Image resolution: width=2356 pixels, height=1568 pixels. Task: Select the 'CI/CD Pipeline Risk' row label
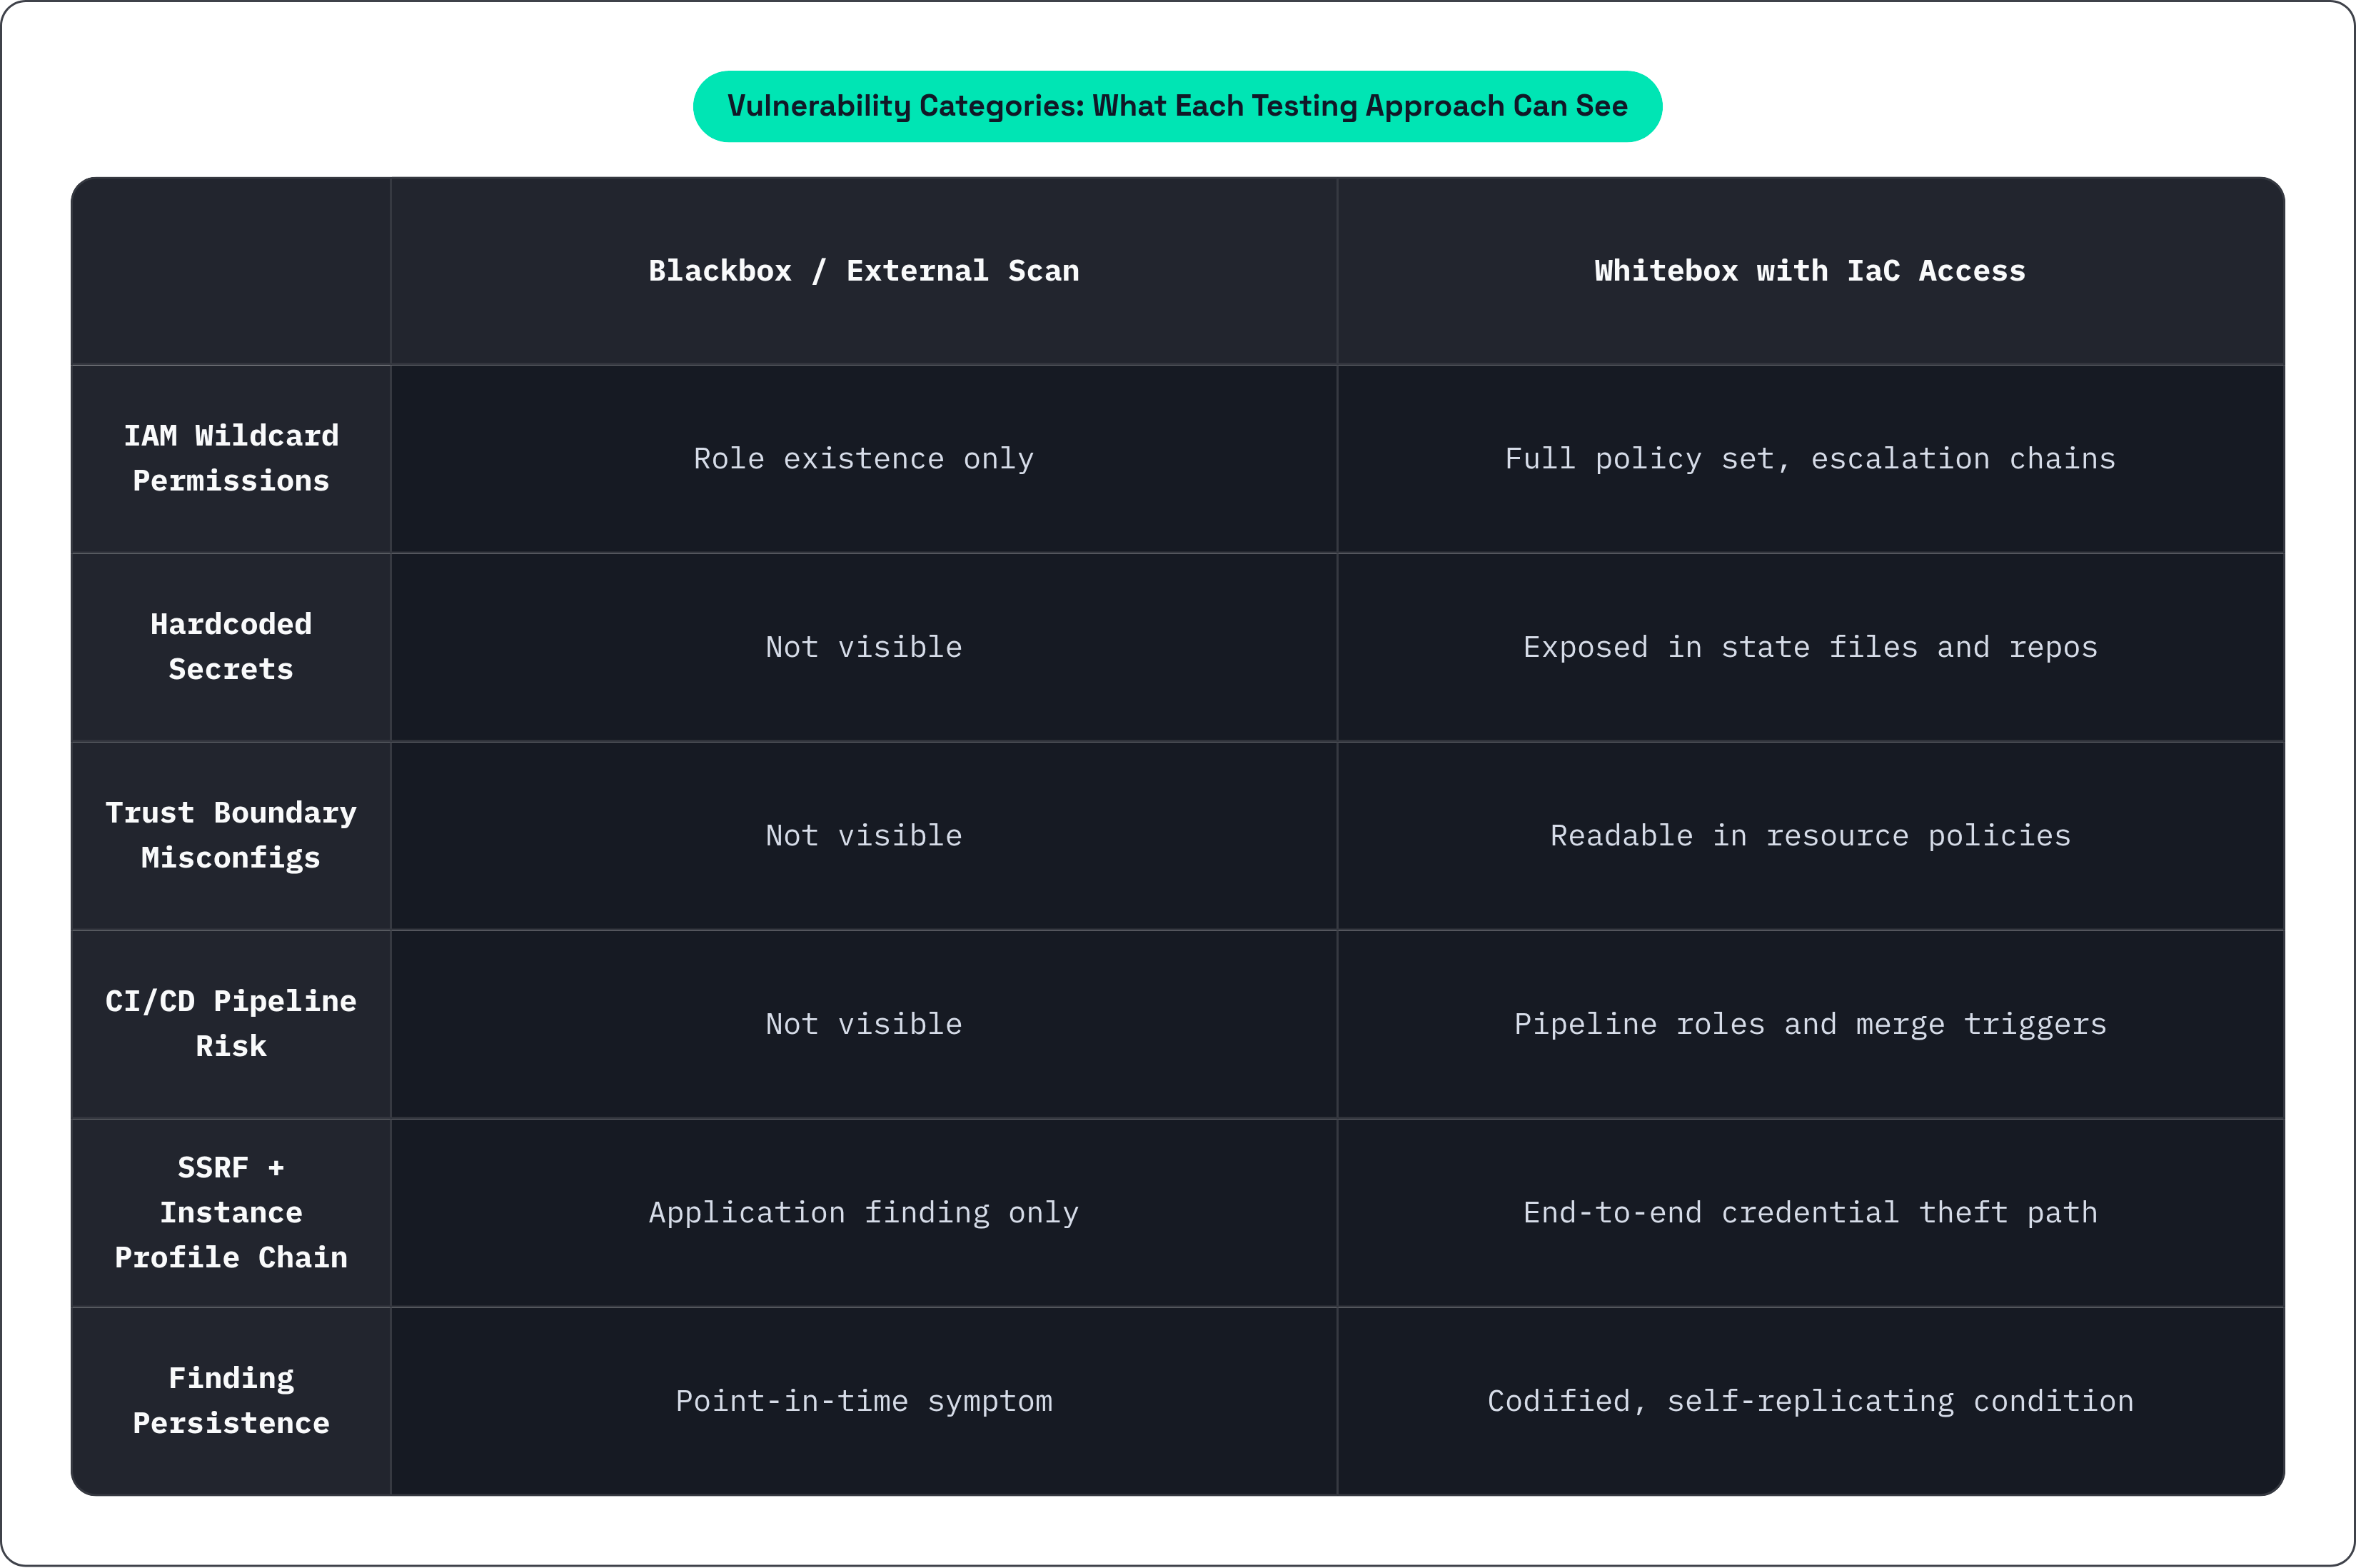click(231, 1024)
